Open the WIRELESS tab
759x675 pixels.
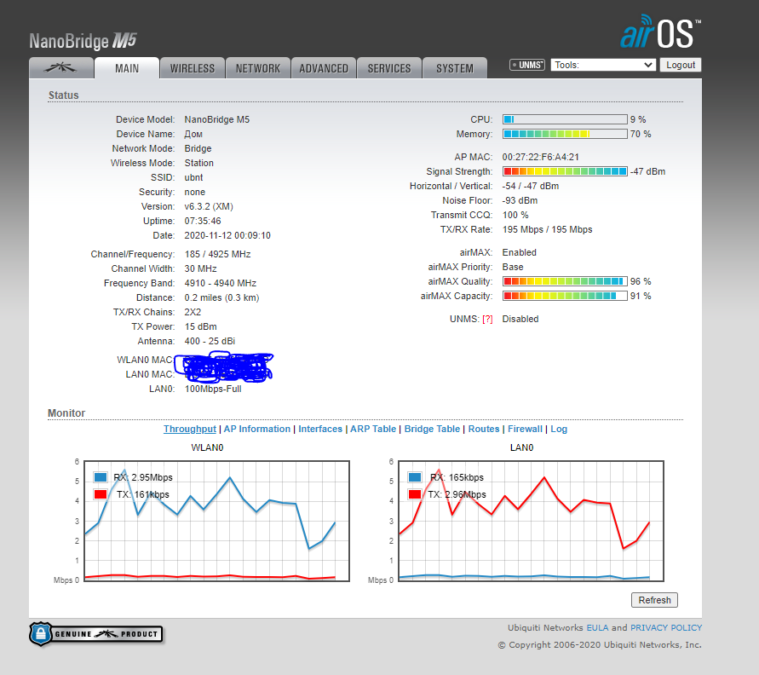tap(193, 68)
